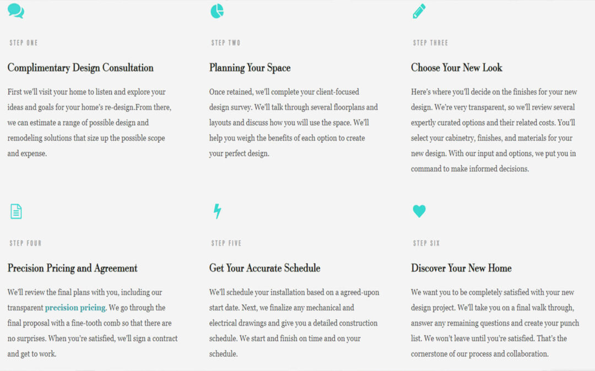Click the STEP ONE label

(24, 43)
